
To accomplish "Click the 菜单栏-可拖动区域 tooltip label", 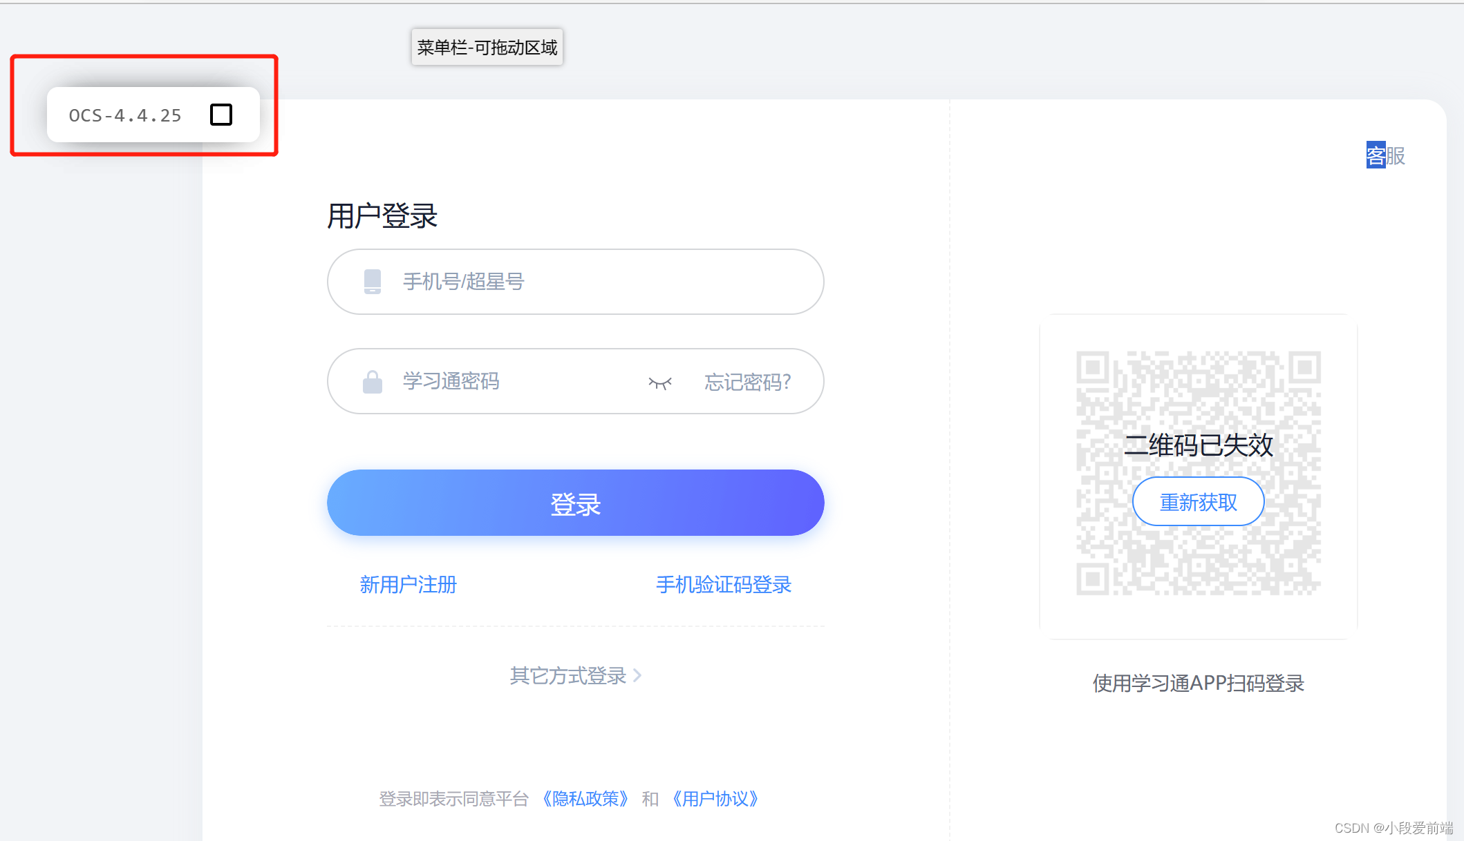I will [487, 48].
